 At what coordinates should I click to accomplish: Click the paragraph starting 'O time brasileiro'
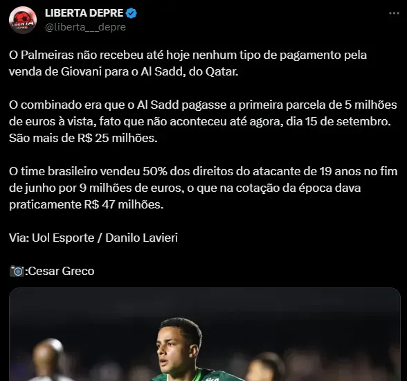(203, 188)
